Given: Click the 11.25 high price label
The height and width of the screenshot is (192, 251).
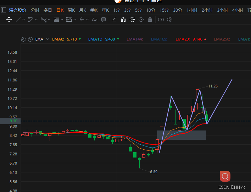Looking at the screenshot, I should coord(213,86).
